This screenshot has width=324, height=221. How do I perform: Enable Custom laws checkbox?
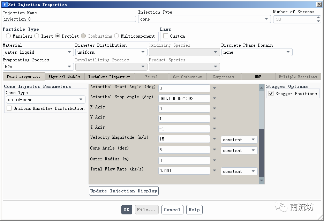coord(166,36)
